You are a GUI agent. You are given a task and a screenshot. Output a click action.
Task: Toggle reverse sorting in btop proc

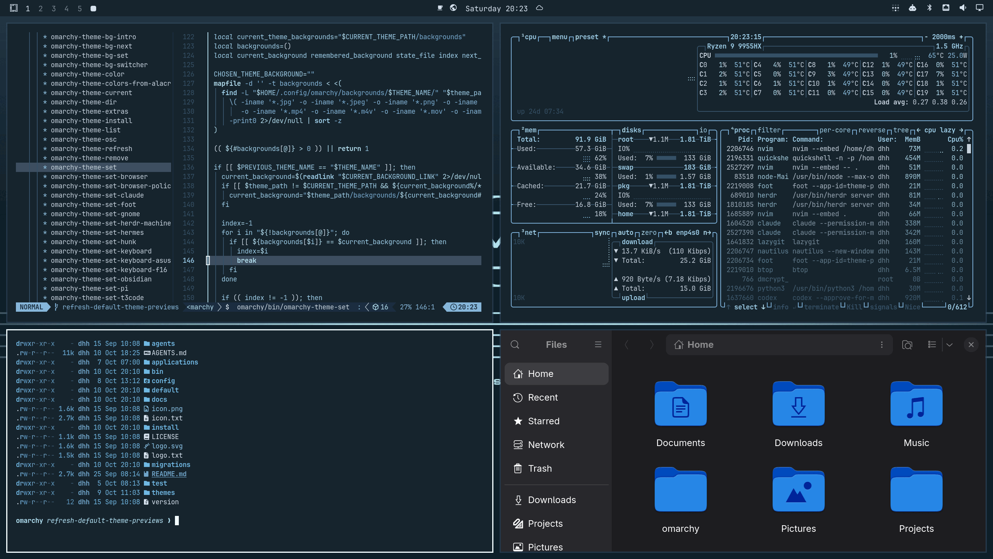click(x=872, y=130)
